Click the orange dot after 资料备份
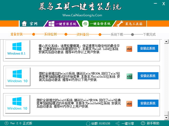The height and width of the screenshot is (126, 169). pos(100,34)
